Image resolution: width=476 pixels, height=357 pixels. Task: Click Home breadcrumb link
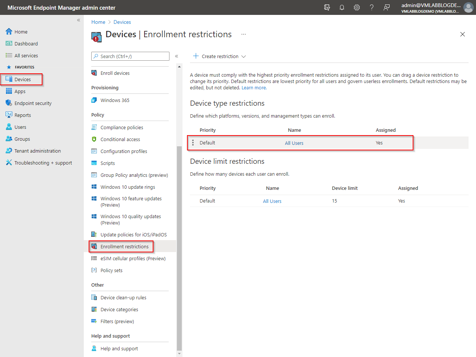click(x=98, y=22)
